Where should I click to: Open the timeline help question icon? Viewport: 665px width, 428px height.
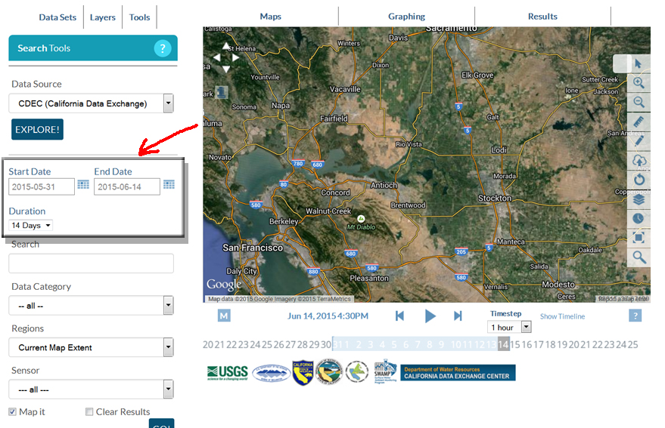tap(635, 316)
